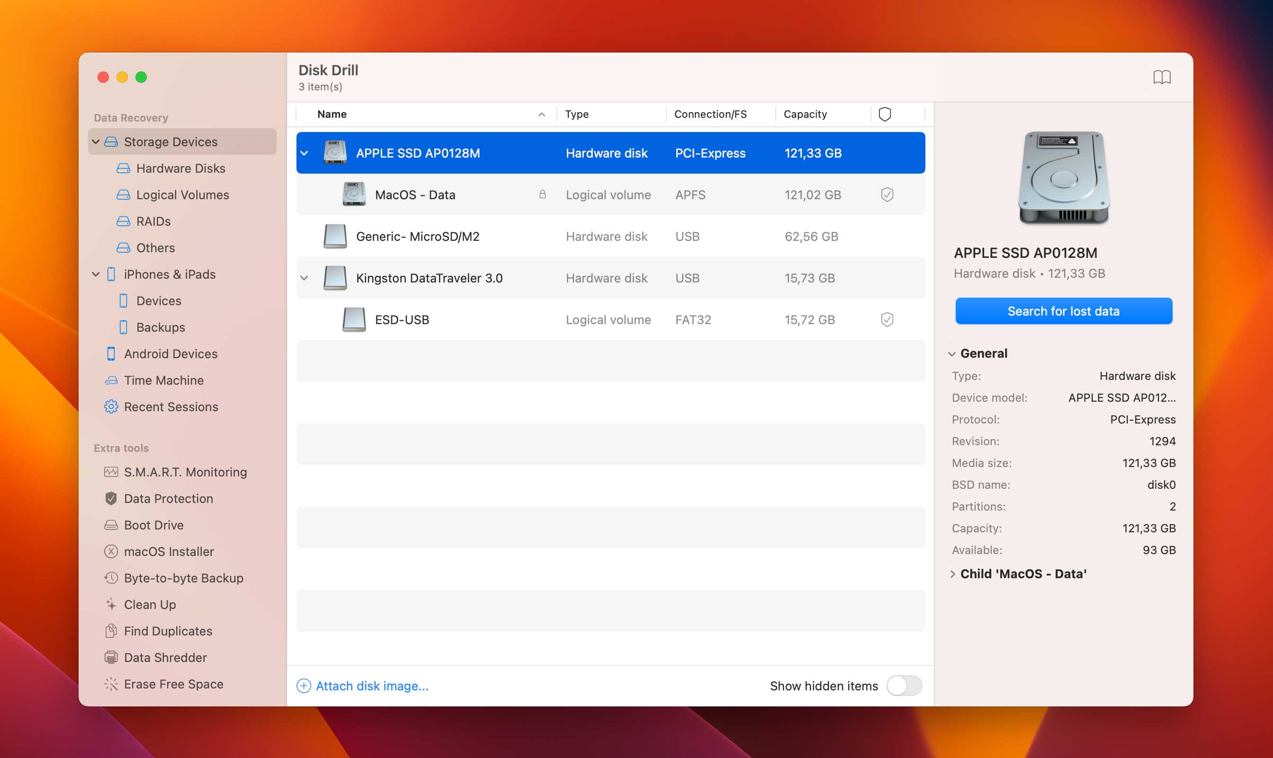The image size is (1273, 758).
Task: Click the Find Duplicates icon
Action: (x=111, y=631)
